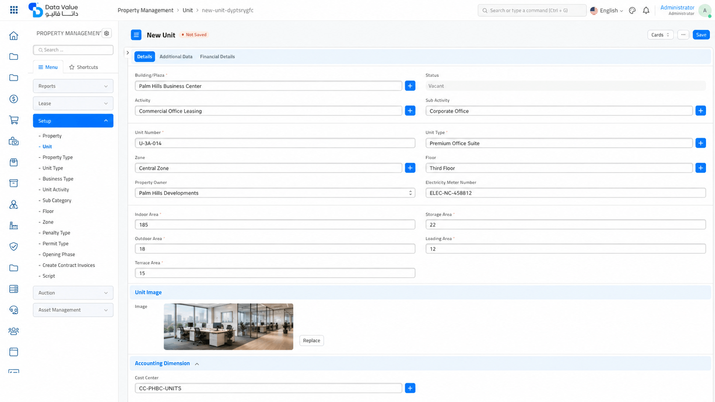Image resolution: width=715 pixels, height=402 pixels.
Task: Add new Cost Center with plus button
Action: pyautogui.click(x=410, y=388)
